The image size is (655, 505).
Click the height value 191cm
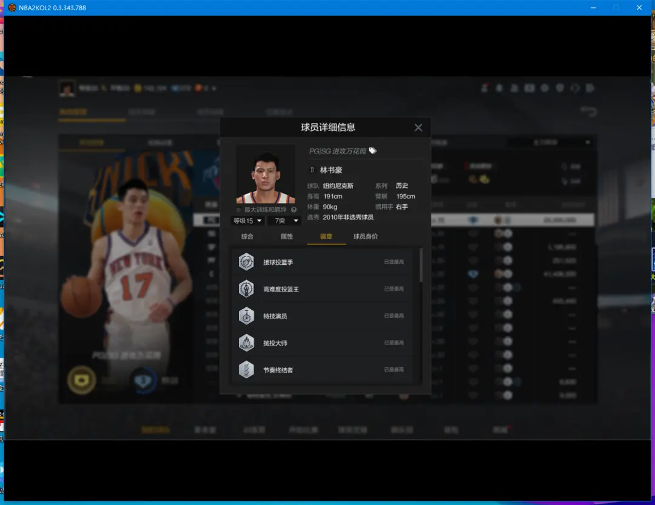tap(333, 196)
